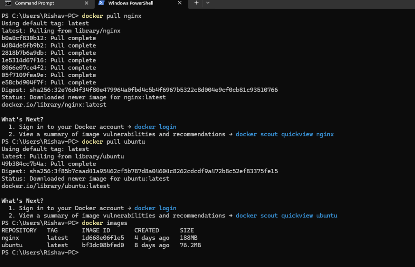Image resolution: width=415 pixels, height=267 pixels.
Task: Click the second "What's Next?" heading
Action: [x=23, y=201]
